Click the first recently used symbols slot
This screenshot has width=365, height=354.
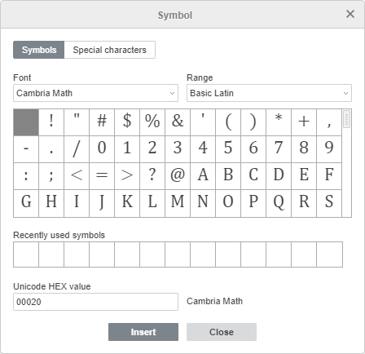26,254
